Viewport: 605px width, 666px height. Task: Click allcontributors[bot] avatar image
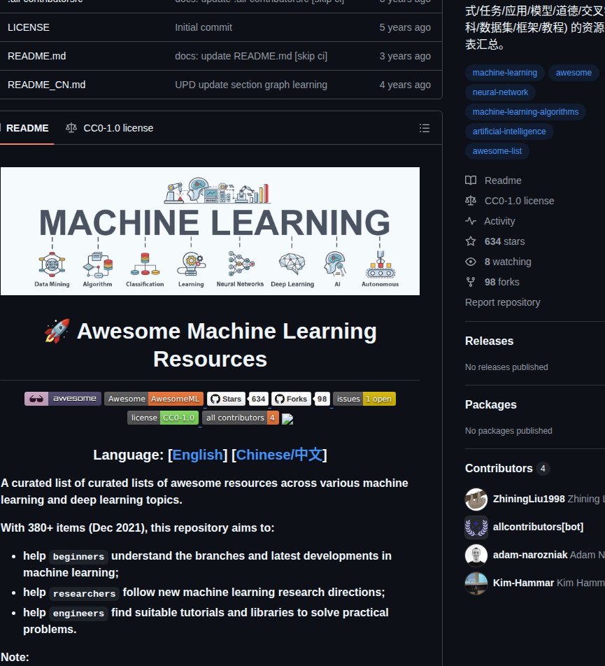click(476, 527)
